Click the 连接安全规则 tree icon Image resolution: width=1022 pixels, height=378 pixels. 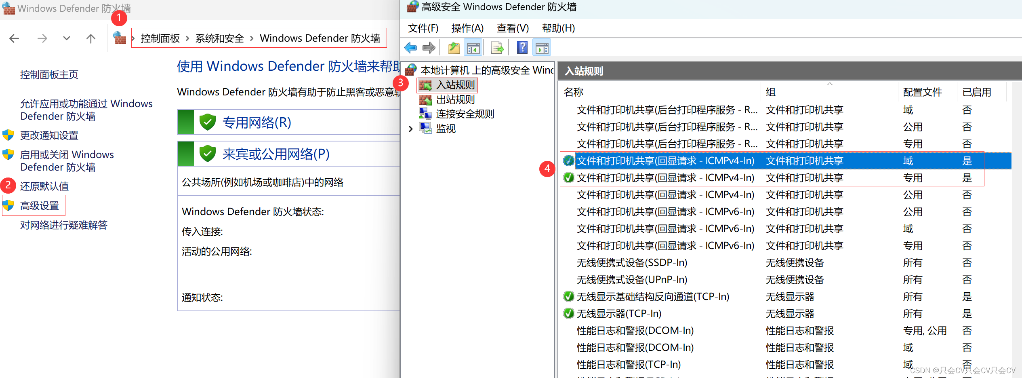[x=426, y=114]
